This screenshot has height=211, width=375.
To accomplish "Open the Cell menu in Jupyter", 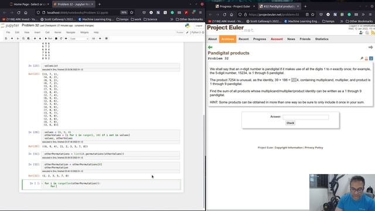I will (47, 32).
